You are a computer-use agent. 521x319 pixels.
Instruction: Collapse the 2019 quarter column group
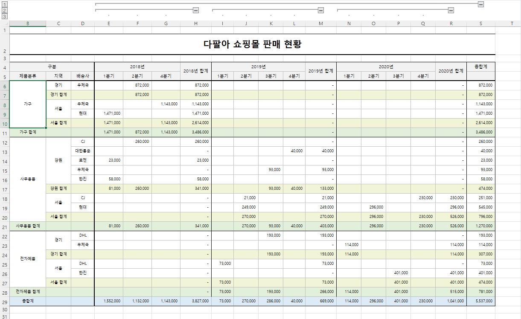coord(321,10)
